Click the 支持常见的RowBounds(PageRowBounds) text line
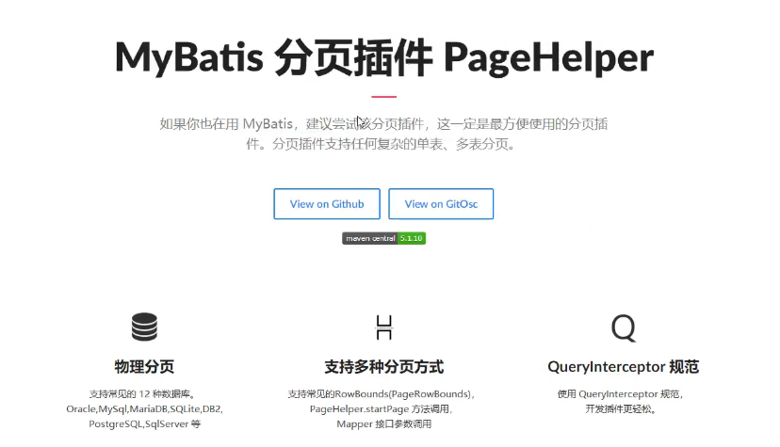Image resolution: width=780 pixels, height=447 pixels. (x=381, y=394)
